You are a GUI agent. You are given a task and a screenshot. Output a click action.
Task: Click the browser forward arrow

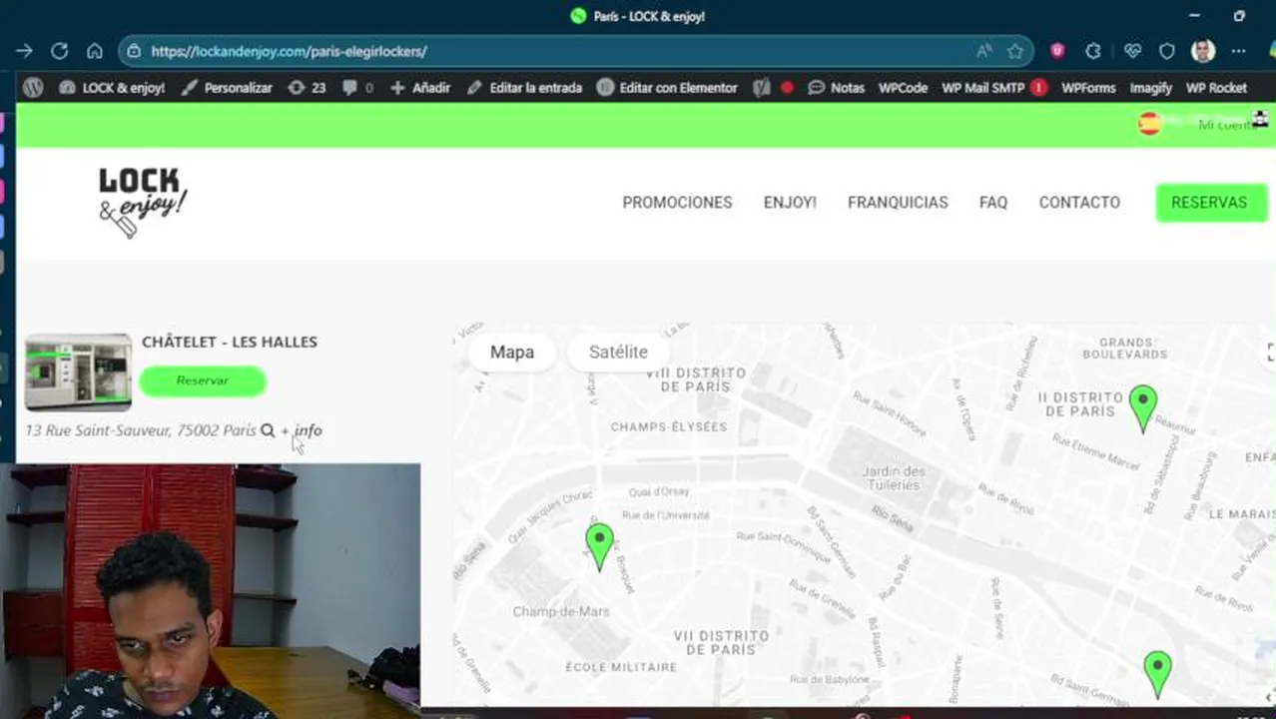24,51
